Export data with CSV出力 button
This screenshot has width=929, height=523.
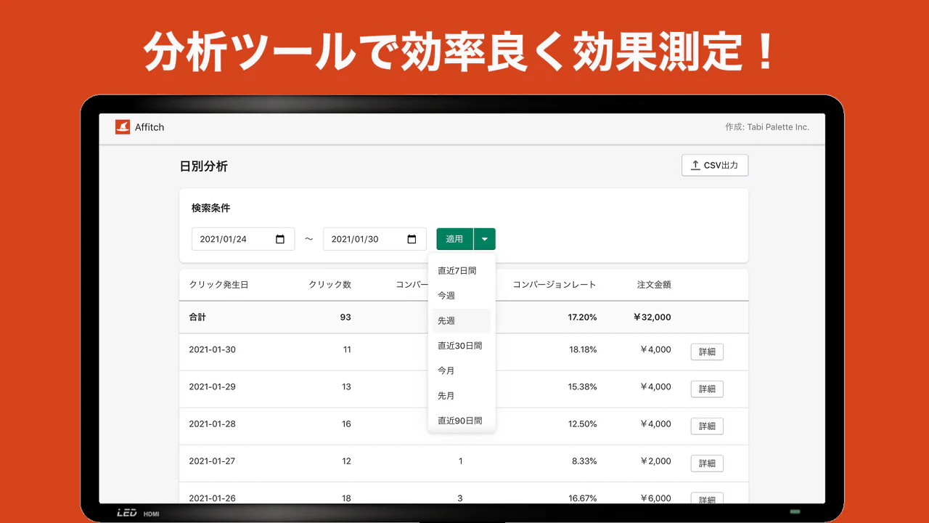click(x=715, y=166)
